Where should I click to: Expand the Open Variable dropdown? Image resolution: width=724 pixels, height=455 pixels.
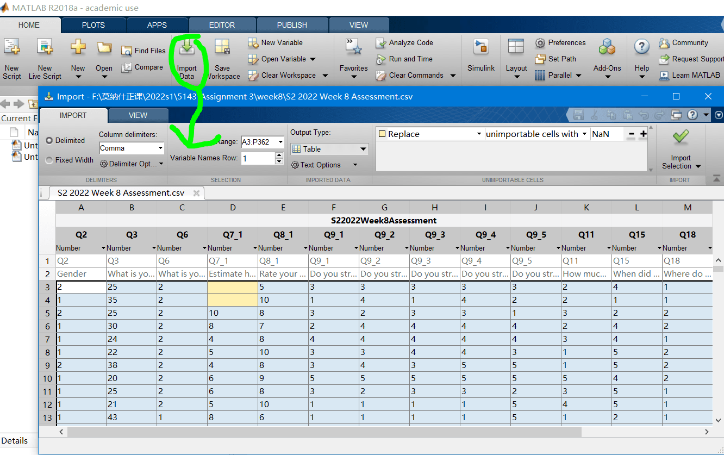pyautogui.click(x=313, y=59)
